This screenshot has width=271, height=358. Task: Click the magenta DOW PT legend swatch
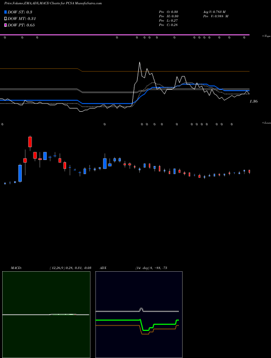[x=5, y=25]
